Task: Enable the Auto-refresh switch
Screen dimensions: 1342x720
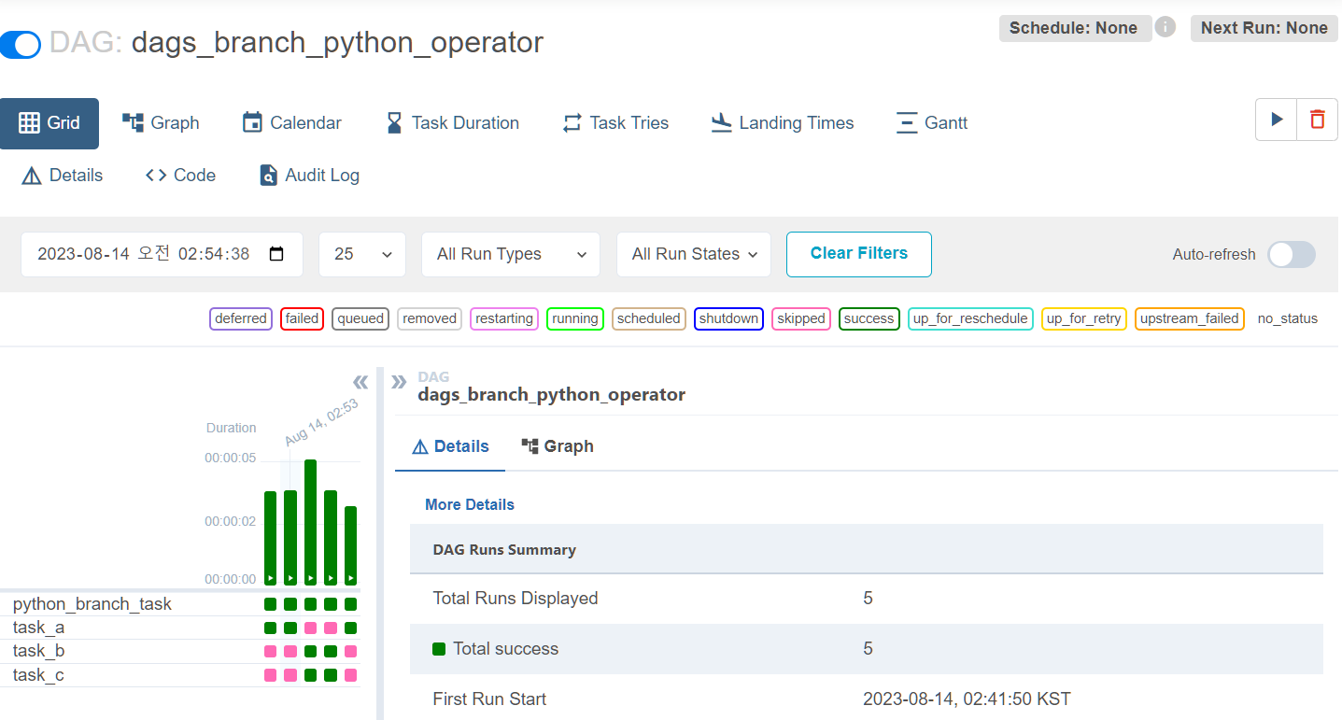Action: point(1292,254)
